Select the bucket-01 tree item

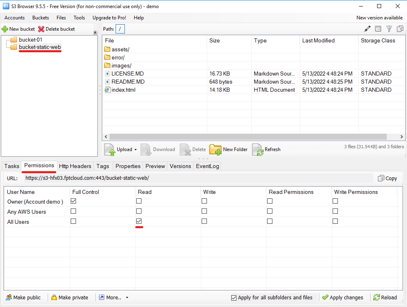(29, 40)
